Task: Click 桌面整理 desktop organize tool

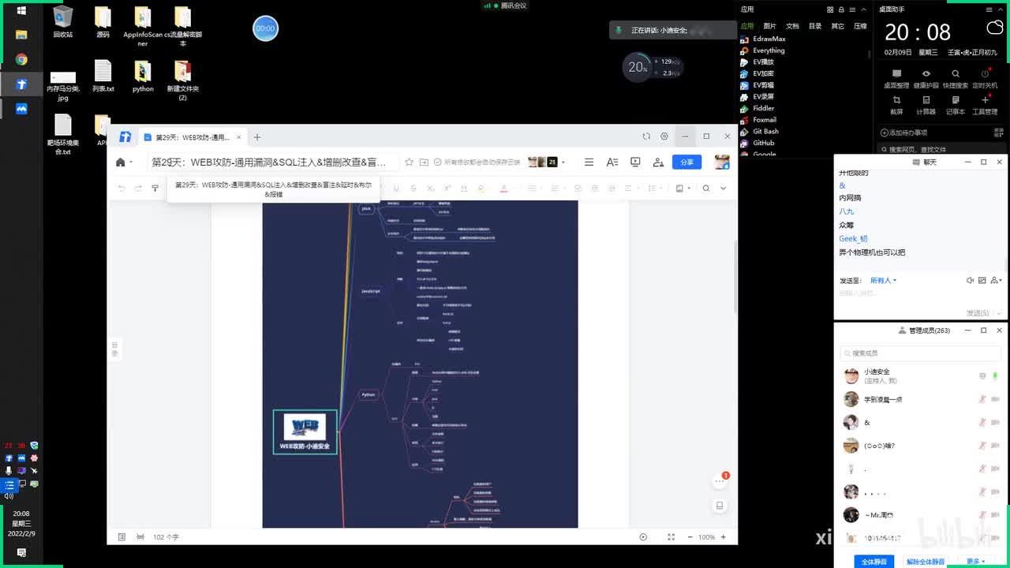Action: click(896, 79)
